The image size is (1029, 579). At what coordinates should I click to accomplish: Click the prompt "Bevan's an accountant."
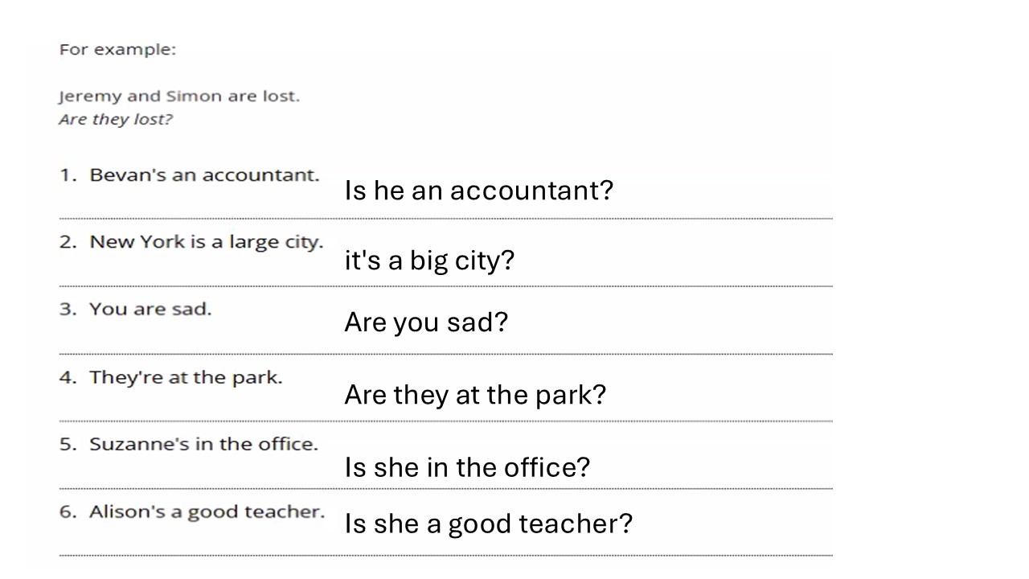(203, 175)
